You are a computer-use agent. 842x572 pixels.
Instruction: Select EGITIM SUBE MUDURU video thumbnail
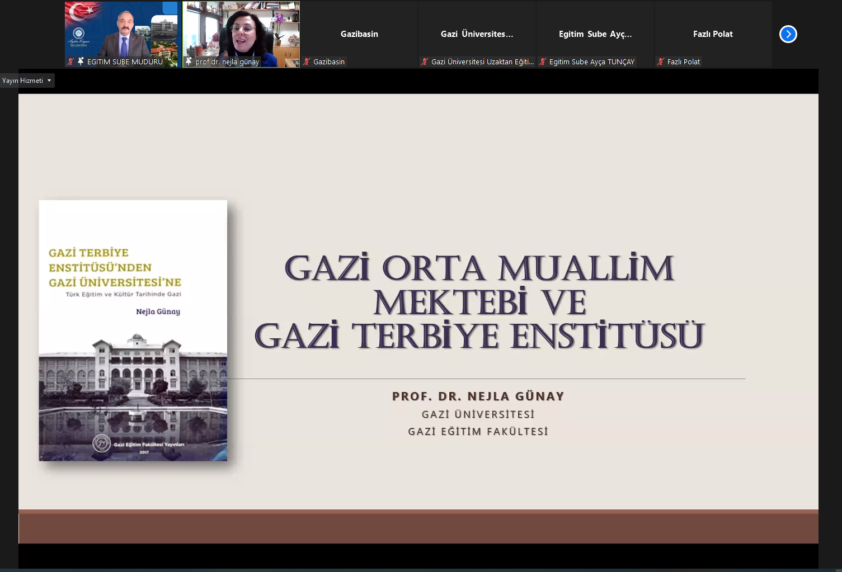pos(123,34)
